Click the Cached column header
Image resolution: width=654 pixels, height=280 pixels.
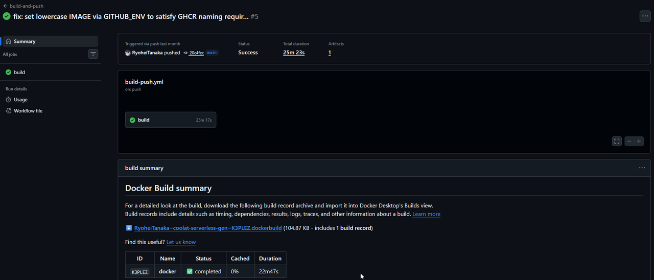(240, 259)
